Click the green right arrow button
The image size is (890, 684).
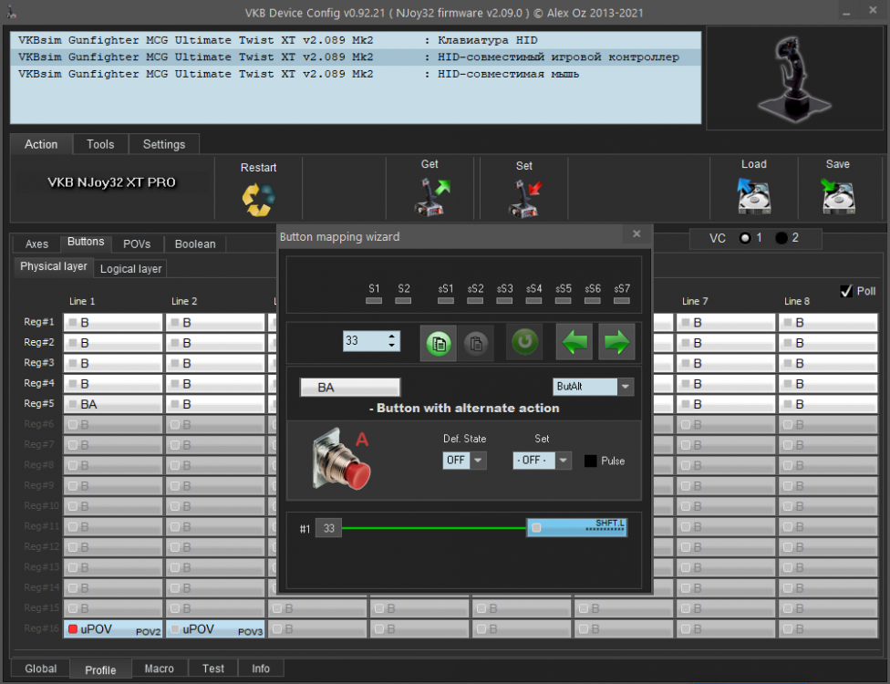pyautogui.click(x=616, y=342)
